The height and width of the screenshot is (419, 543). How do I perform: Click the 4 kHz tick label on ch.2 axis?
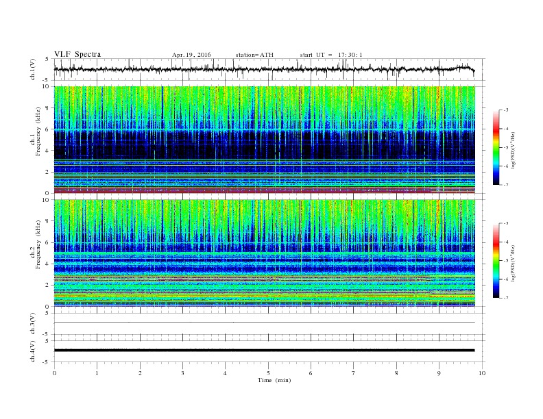(x=48, y=264)
